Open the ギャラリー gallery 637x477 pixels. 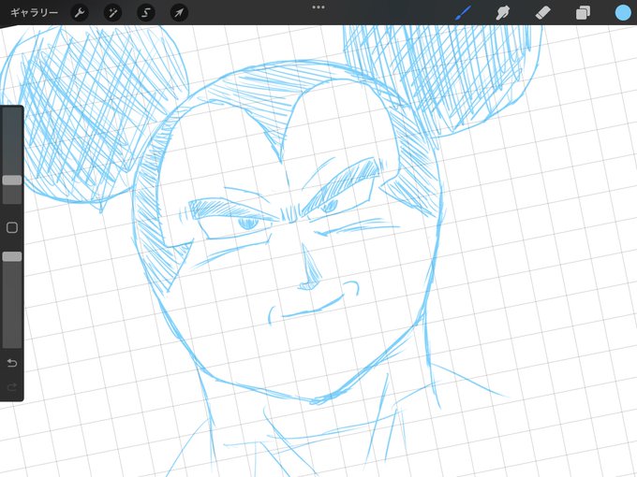pos(34,12)
